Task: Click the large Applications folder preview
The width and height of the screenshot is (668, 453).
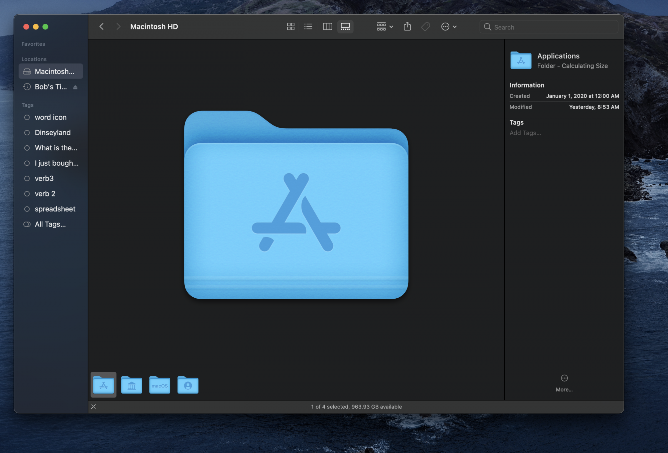Action: pyautogui.click(x=296, y=205)
